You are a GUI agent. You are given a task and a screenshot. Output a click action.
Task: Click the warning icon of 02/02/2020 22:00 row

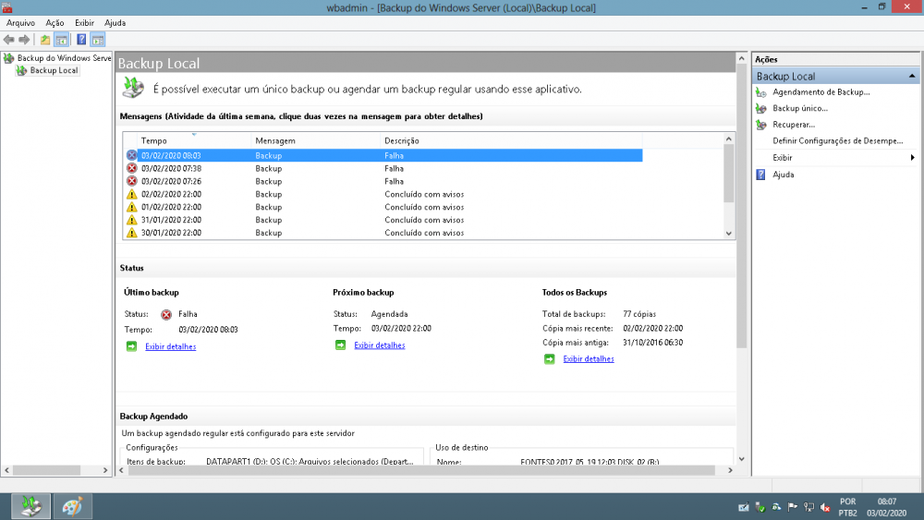pos(131,194)
